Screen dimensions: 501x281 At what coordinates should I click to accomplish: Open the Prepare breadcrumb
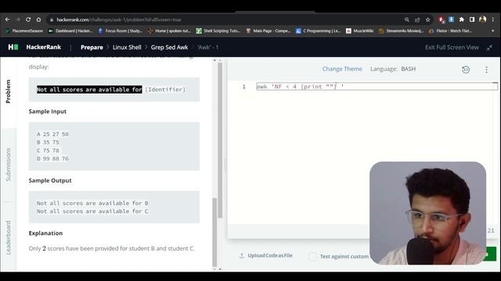(92, 47)
